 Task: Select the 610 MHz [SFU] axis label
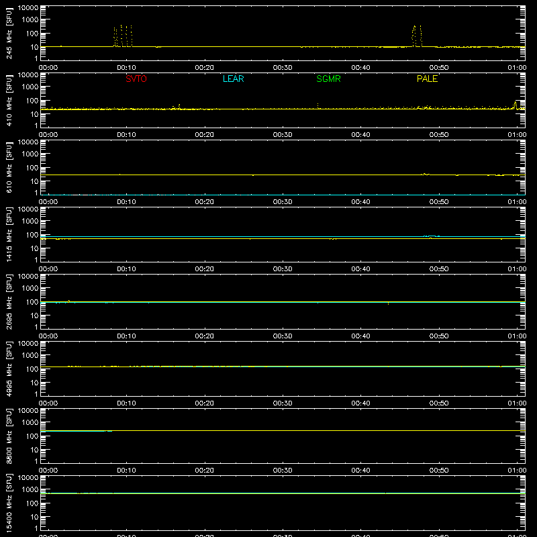pyautogui.click(x=9, y=167)
